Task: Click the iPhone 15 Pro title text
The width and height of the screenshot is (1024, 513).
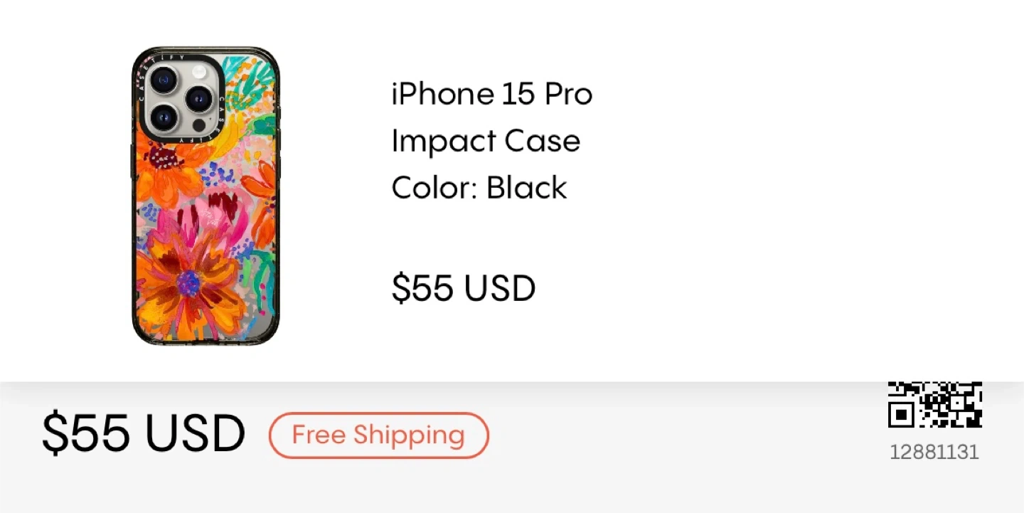Action: [x=492, y=95]
